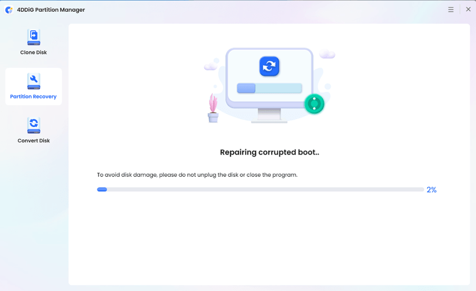Select the 'Partition Recovery' label

pyautogui.click(x=34, y=96)
